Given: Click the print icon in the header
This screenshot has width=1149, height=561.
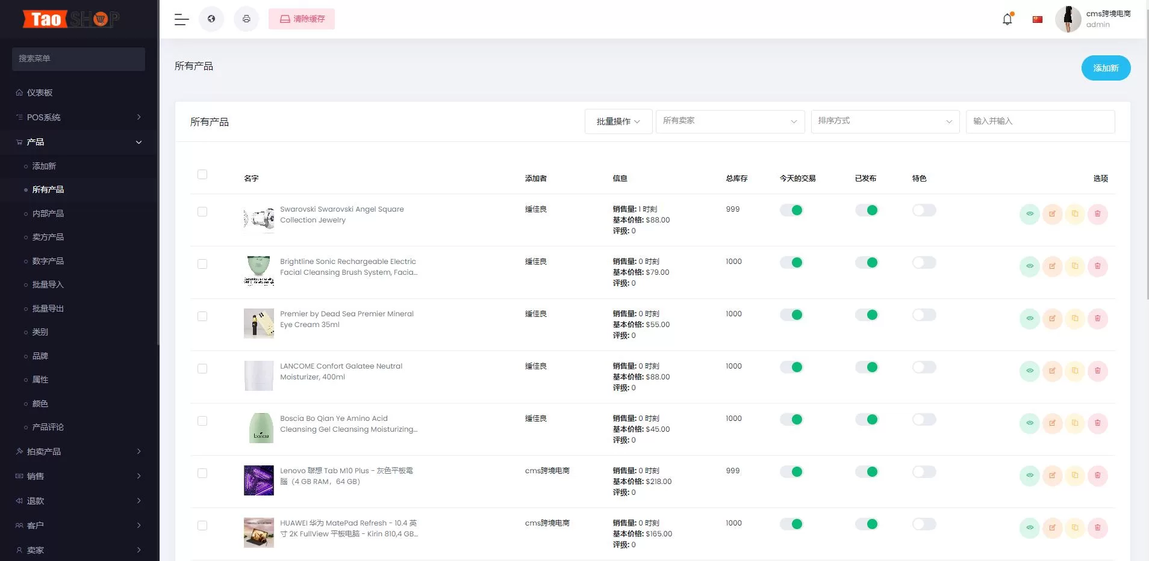Looking at the screenshot, I should (247, 19).
